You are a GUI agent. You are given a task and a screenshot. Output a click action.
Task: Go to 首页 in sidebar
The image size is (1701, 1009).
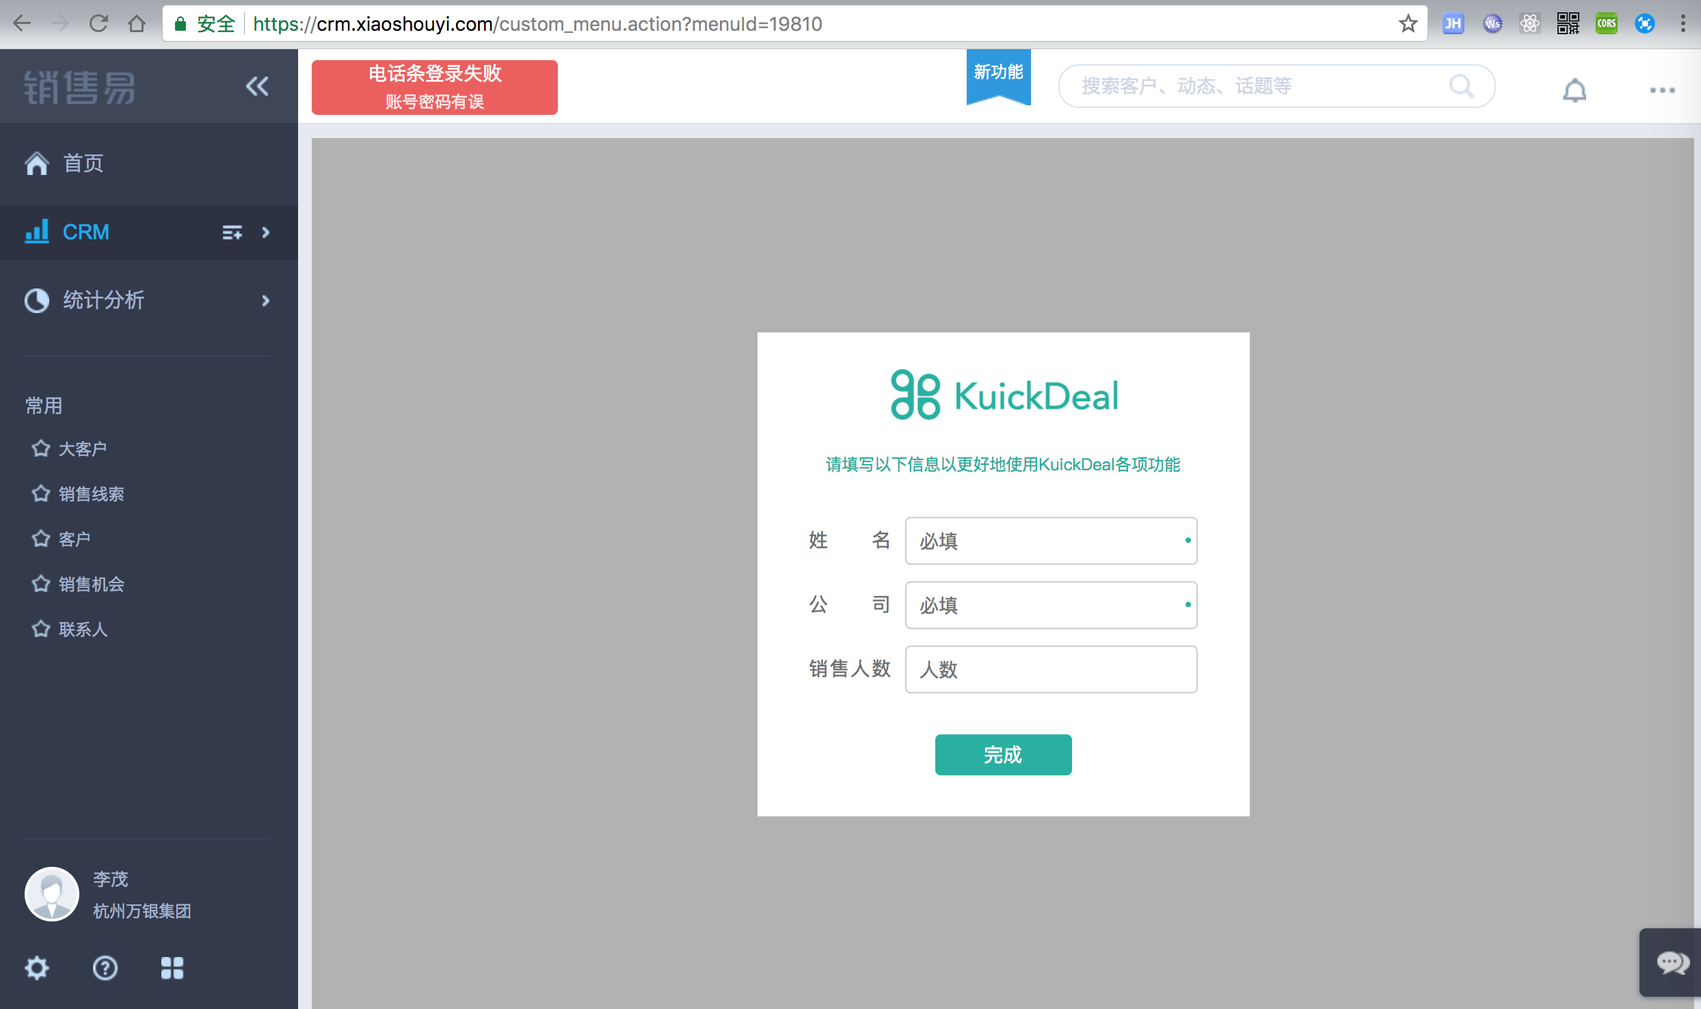tap(82, 163)
